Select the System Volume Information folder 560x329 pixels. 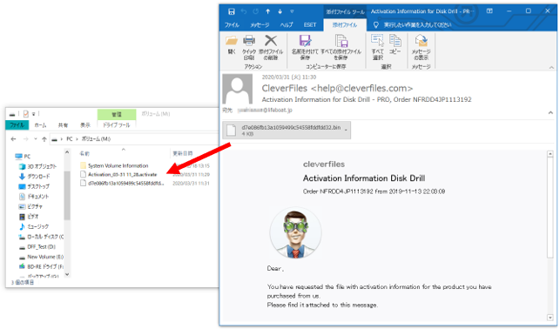pos(114,165)
